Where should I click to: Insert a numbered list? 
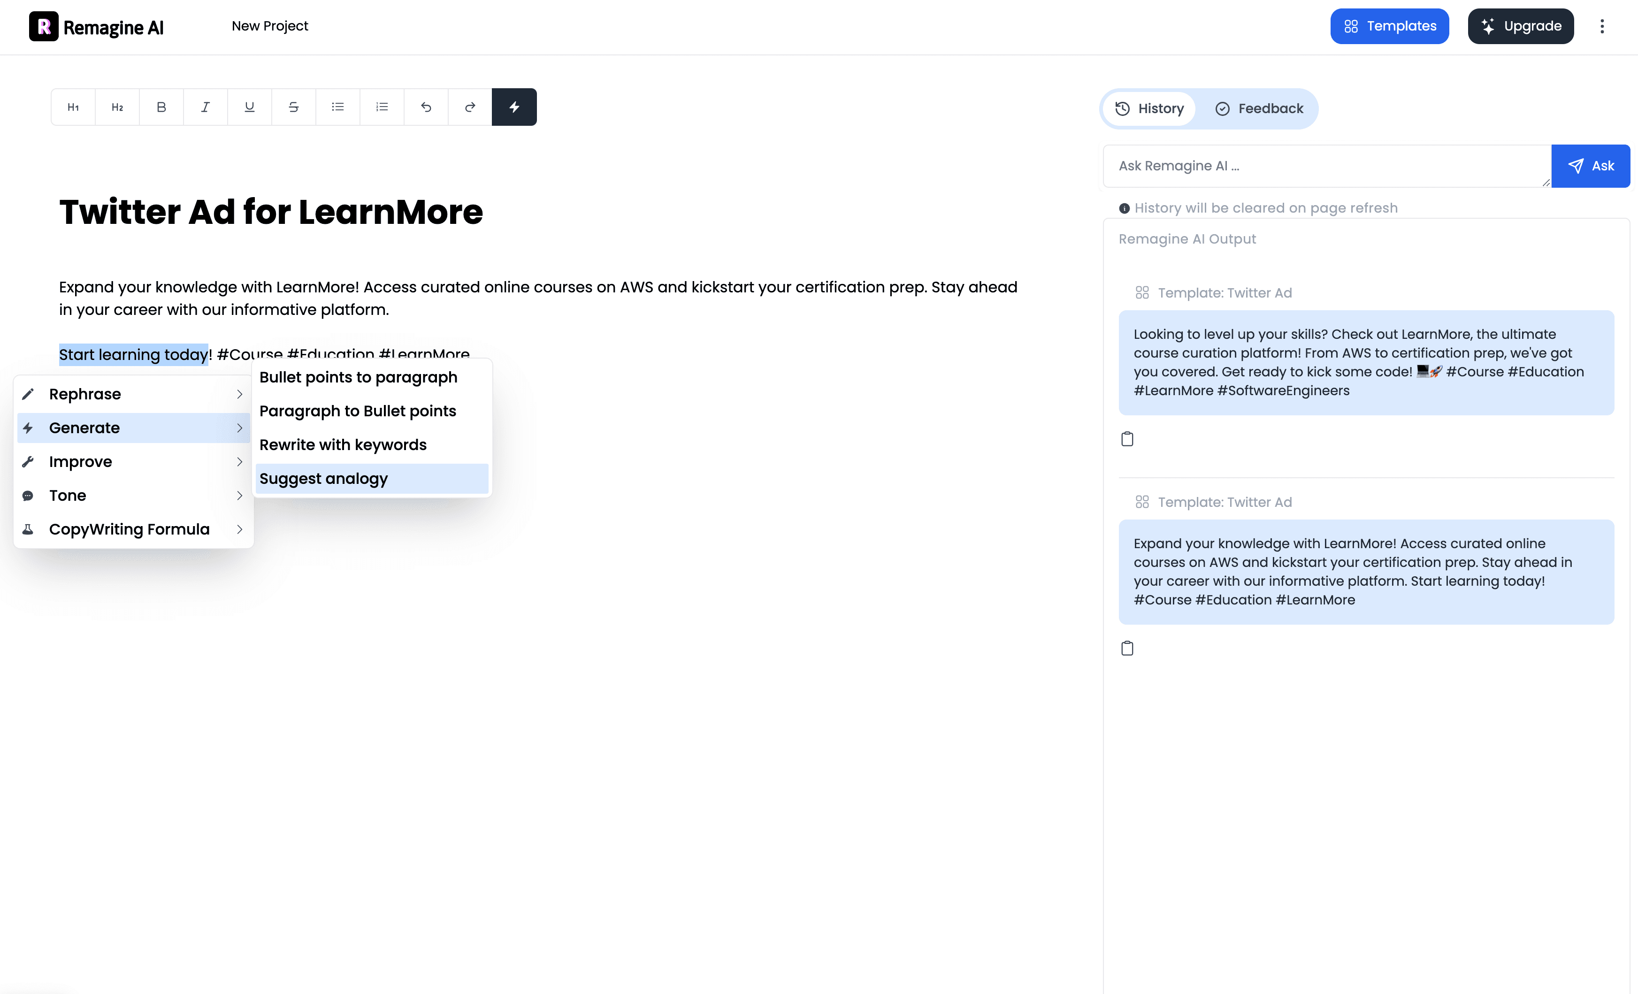(x=382, y=107)
